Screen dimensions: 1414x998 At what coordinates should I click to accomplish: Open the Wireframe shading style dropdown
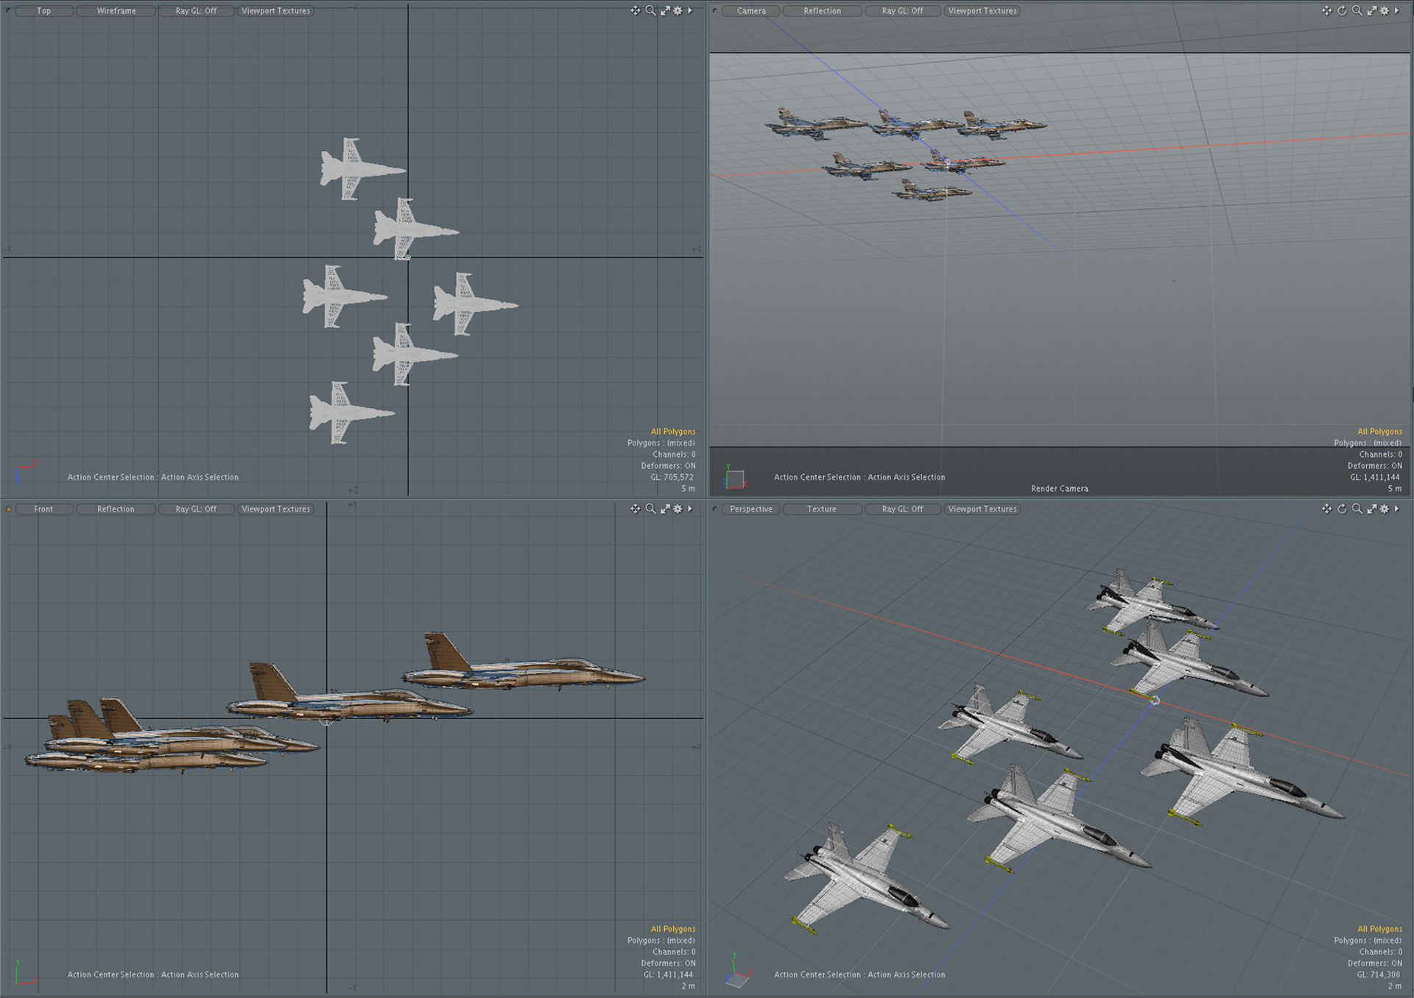point(116,11)
